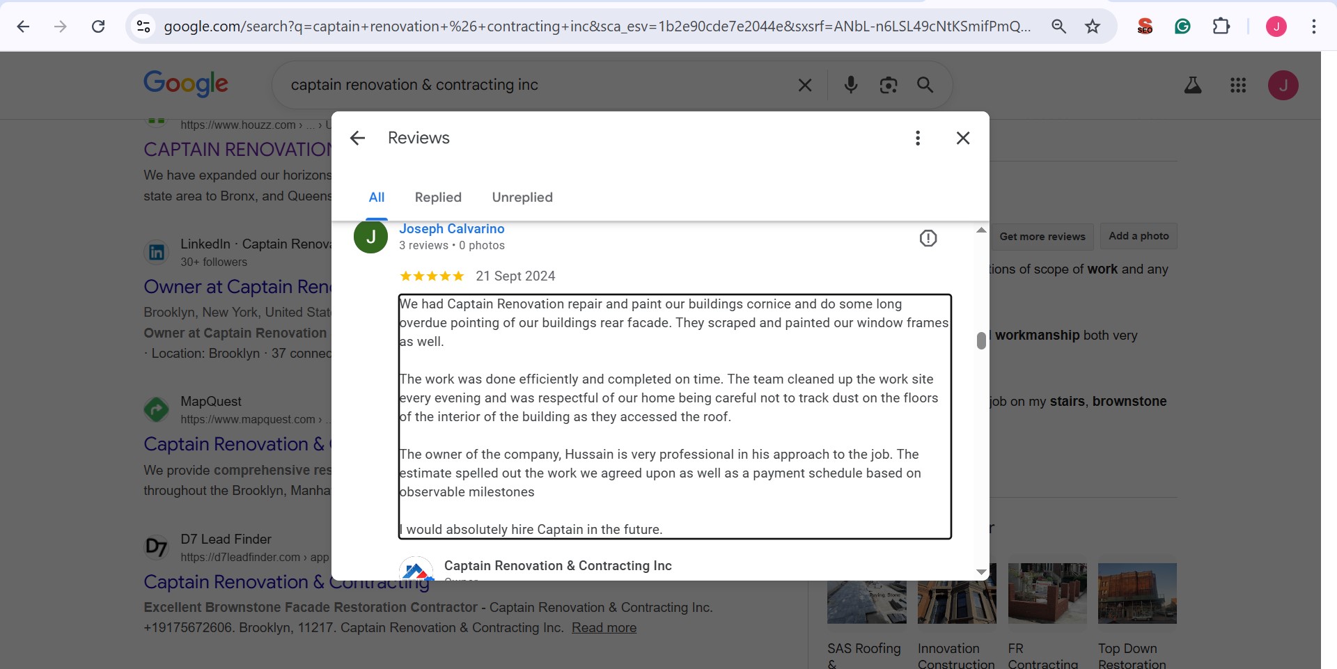The width and height of the screenshot is (1337, 669).
Task: Open the Google apps grid
Action: [1237, 85]
